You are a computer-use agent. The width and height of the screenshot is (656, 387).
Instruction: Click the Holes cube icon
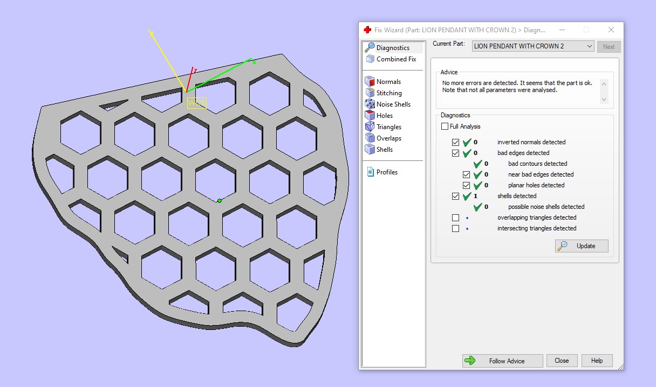(370, 116)
